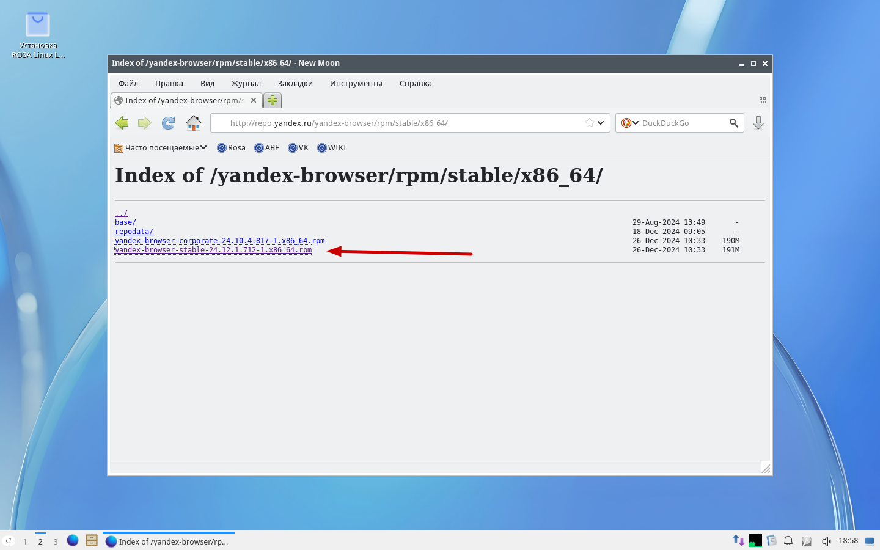Open the Справка menu
Viewport: 880px width, 550px height.
click(416, 84)
